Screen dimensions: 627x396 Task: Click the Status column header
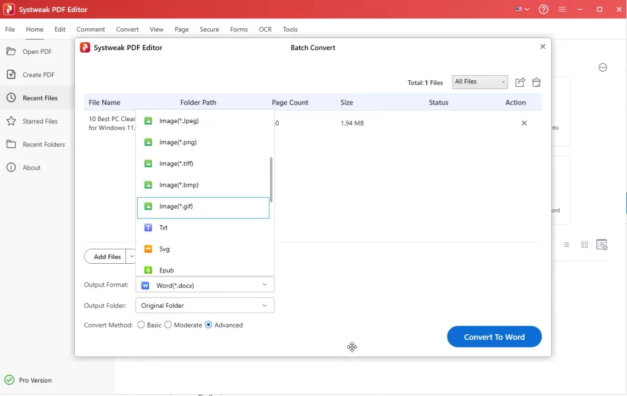(438, 102)
